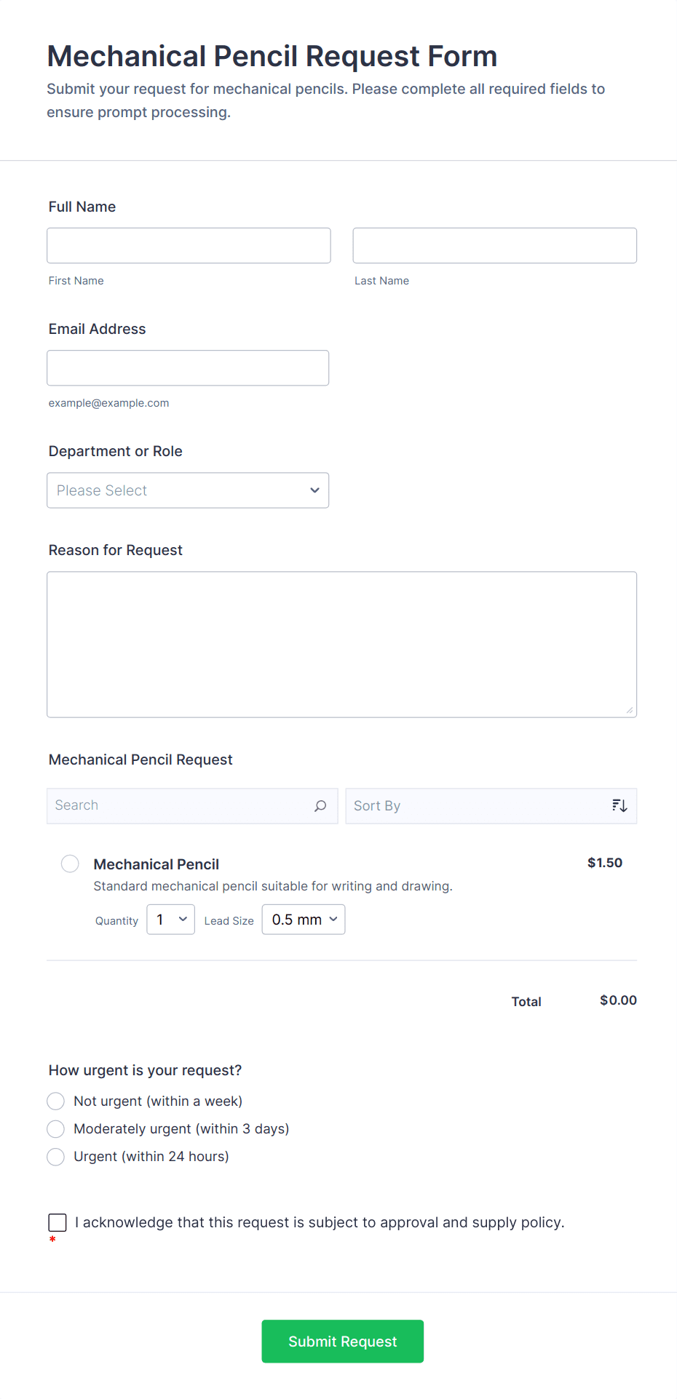This screenshot has height=1399, width=677.
Task: Select 'Urgent (within 24 hours)' option
Action: (x=55, y=1156)
